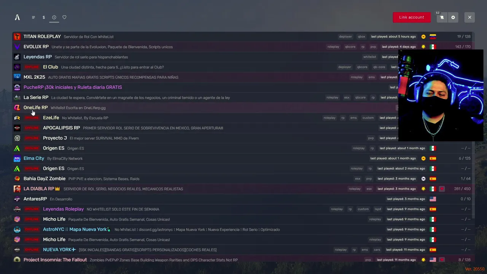Screen dimensions: 487x274
Task: Click the Leyendas RP server icon
Action: [x=17, y=57]
